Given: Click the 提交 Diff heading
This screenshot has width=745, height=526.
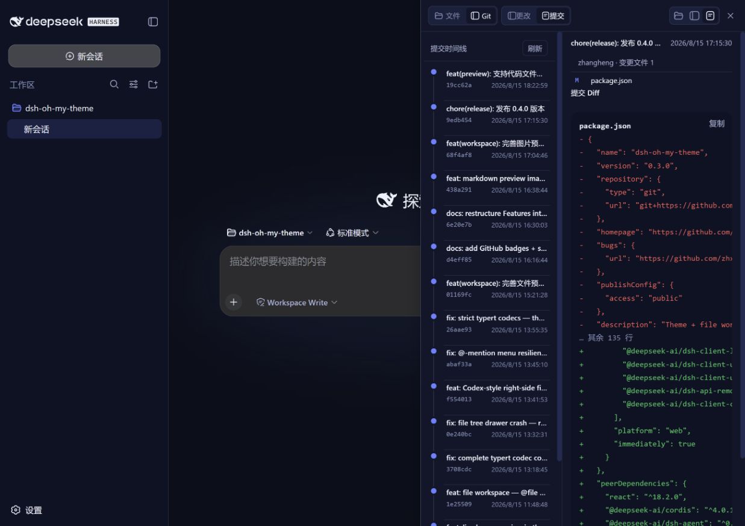Looking at the screenshot, I should [x=585, y=93].
